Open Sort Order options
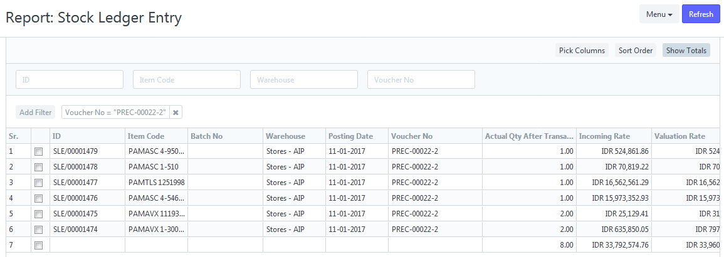This screenshot has width=724, height=257. click(x=636, y=50)
